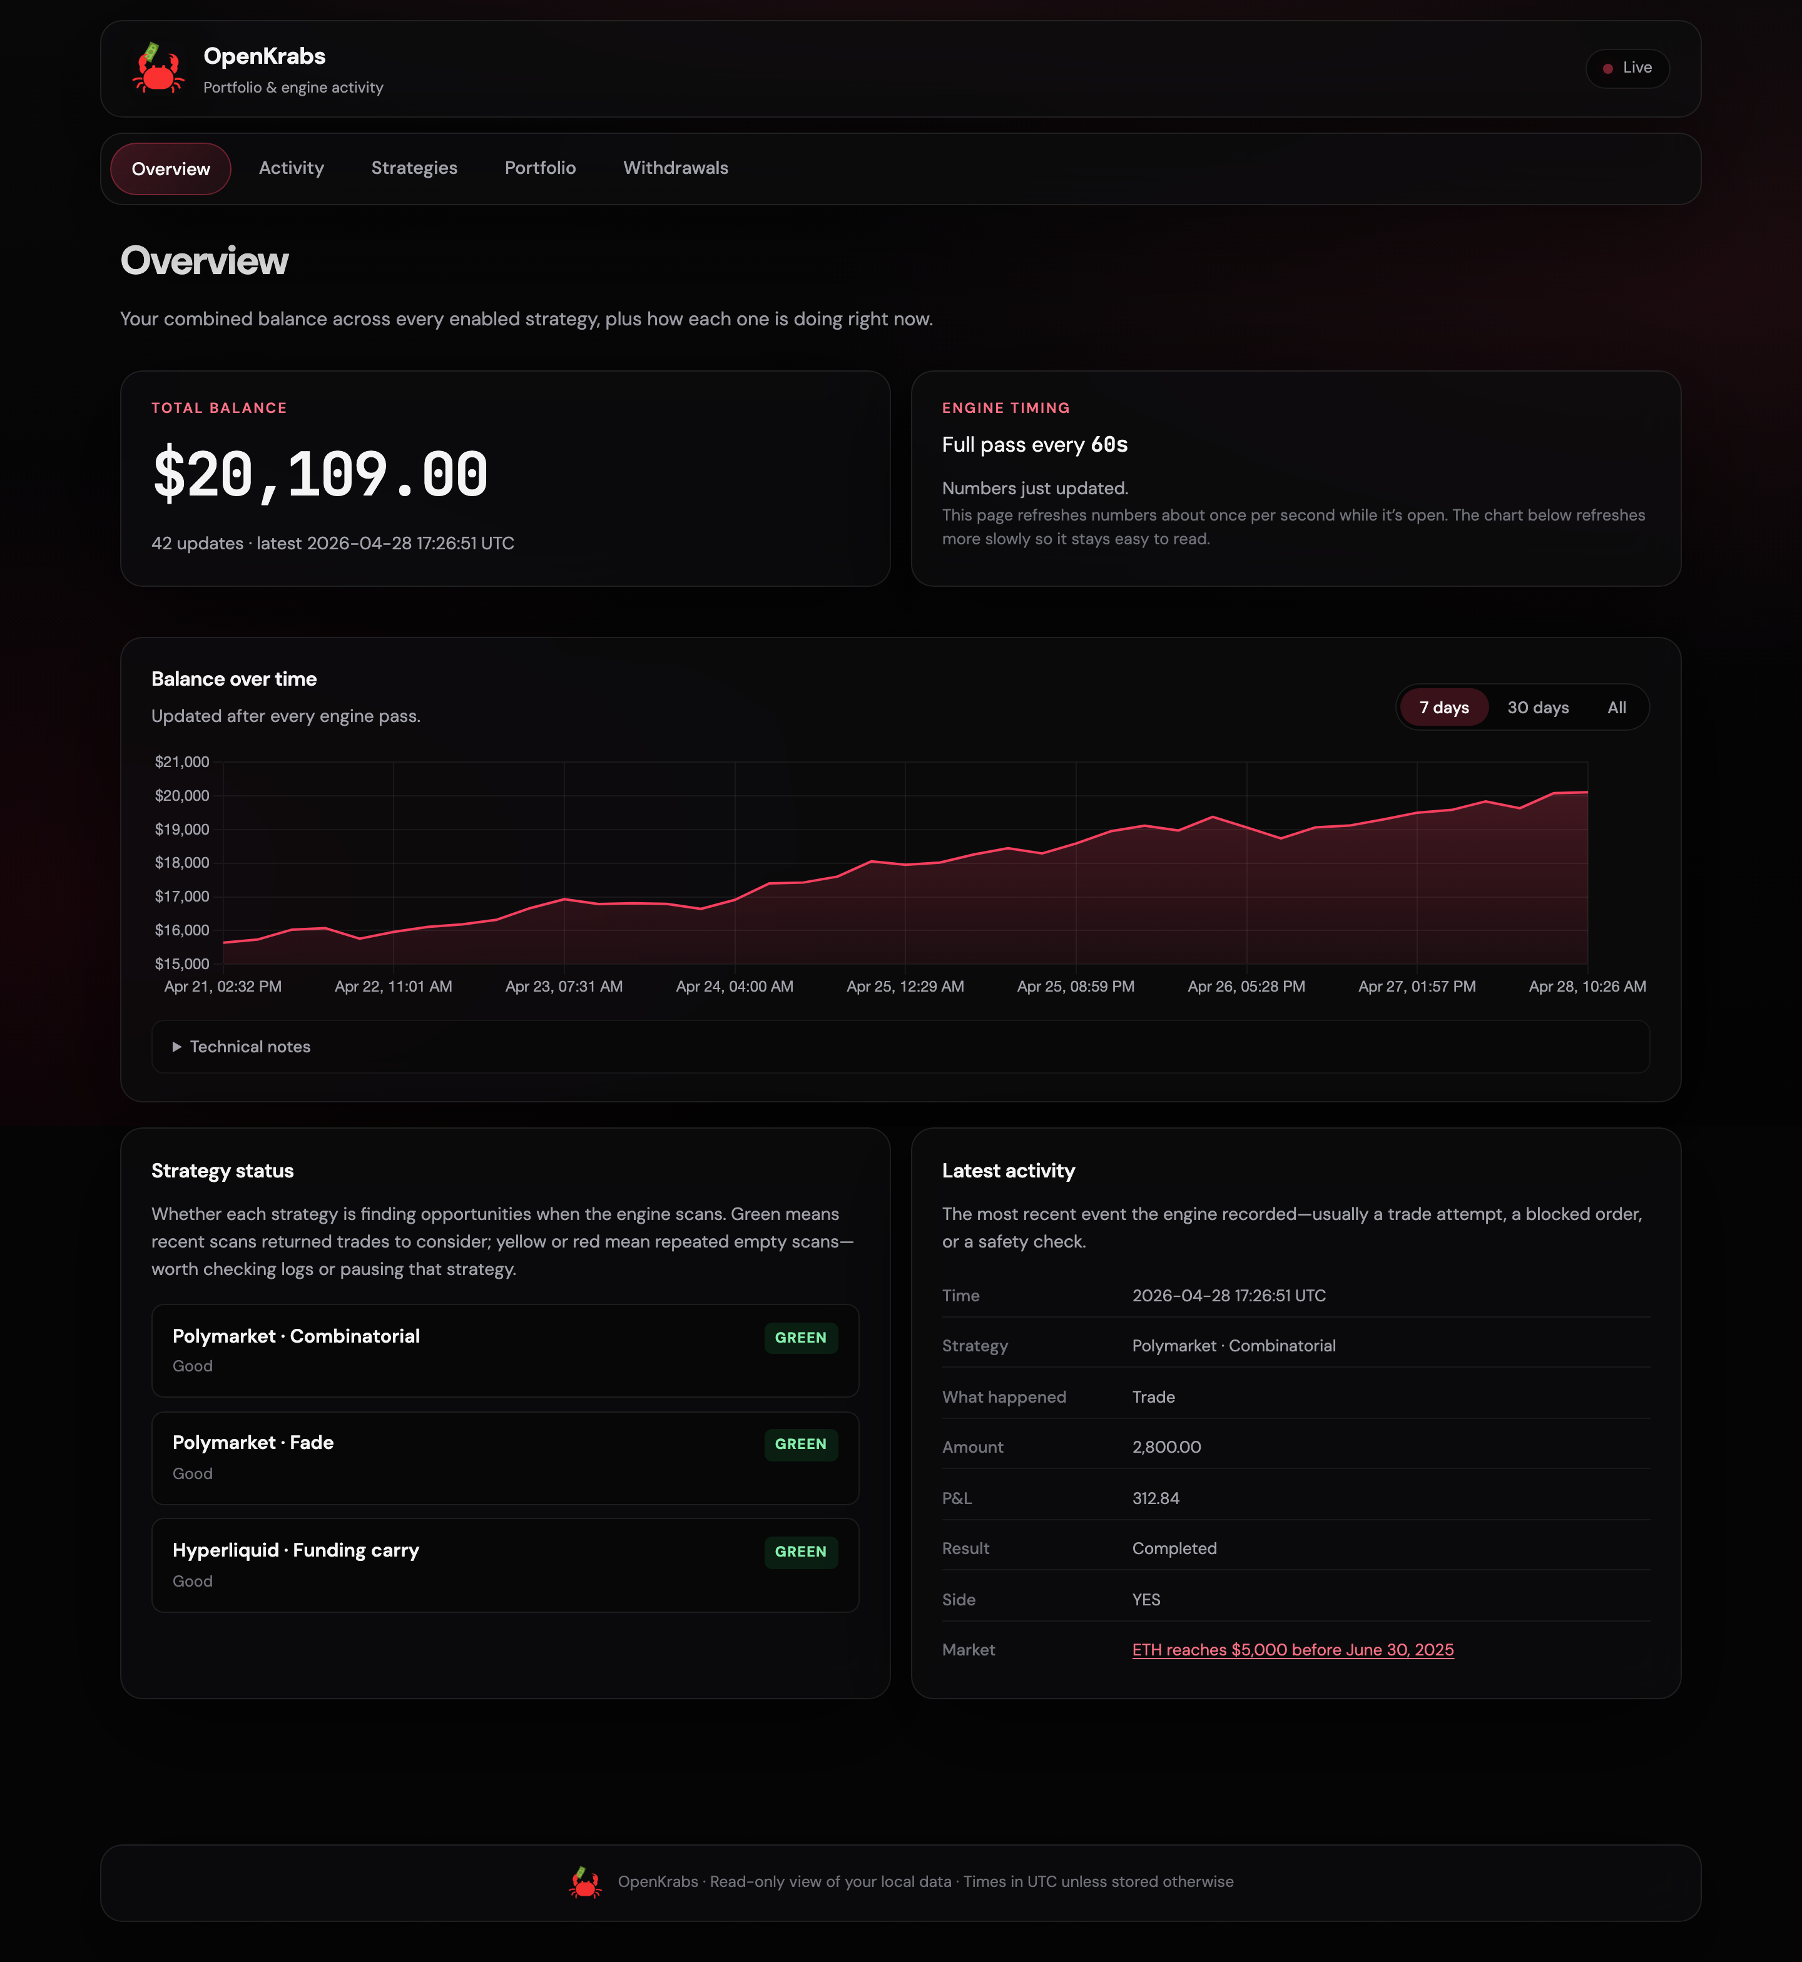Open the Strategies tab
Viewport: 1802px width, 1962px height.
click(x=414, y=168)
